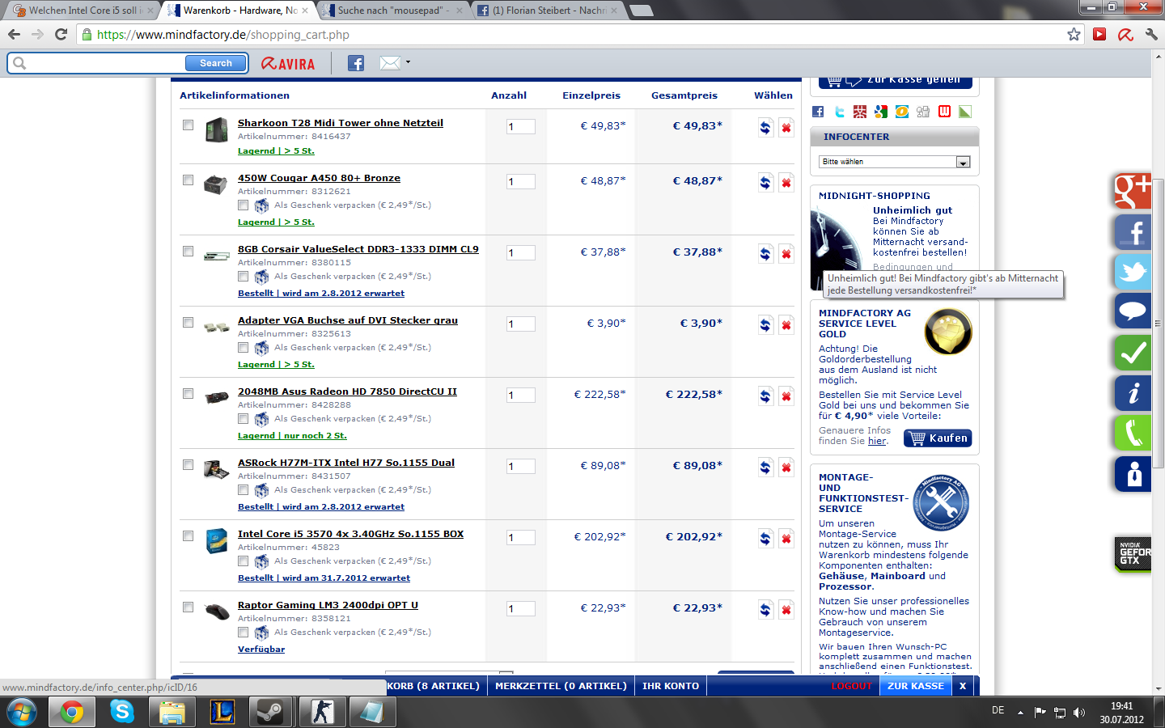Show hidden system tray icons arrow

tap(1020, 713)
